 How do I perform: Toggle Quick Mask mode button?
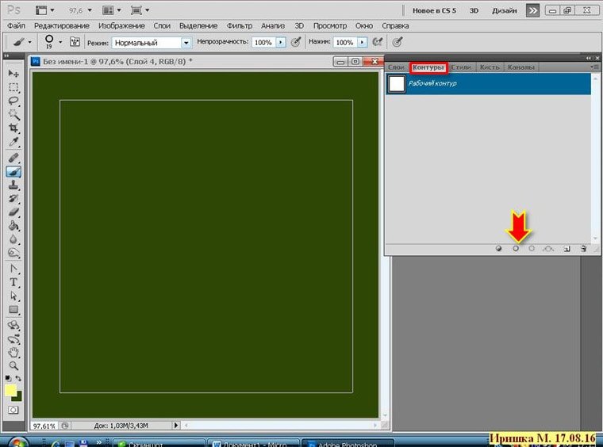pyautogui.click(x=13, y=410)
